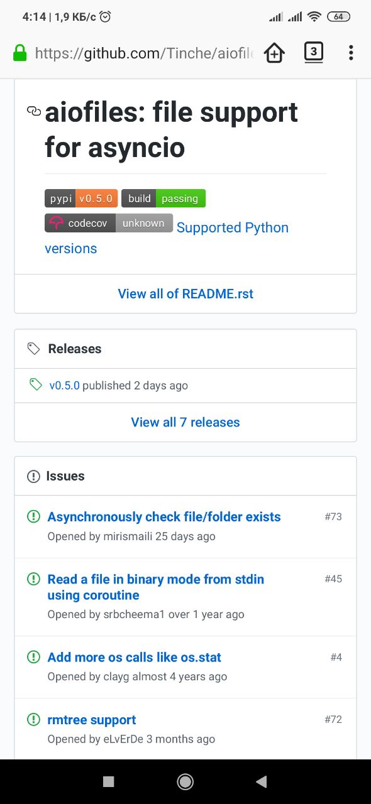
Task: Open the issue Add more os calls like os.stat
Action: click(x=135, y=658)
